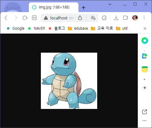The image size is (152, 128).
Task: Open the Google bookmark
Action: 16,28
